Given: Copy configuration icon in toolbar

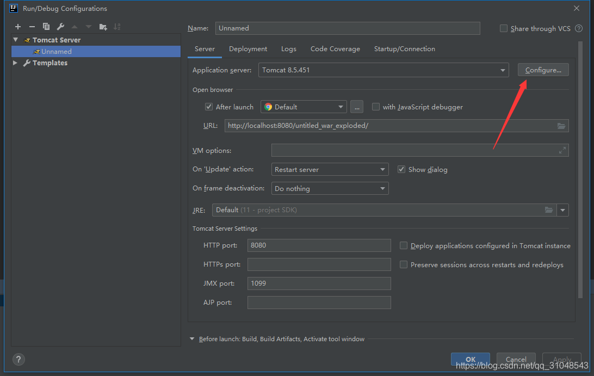Looking at the screenshot, I should click(46, 27).
